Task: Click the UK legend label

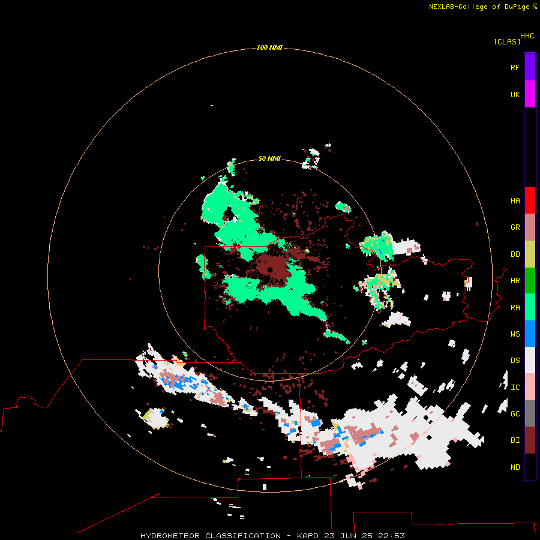Action: pos(515,94)
